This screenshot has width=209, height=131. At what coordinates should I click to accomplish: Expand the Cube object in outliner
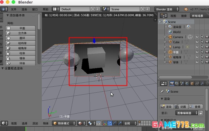pos(165,42)
